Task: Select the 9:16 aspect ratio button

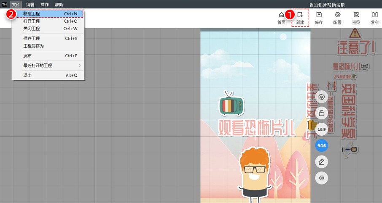Action: coord(322,145)
